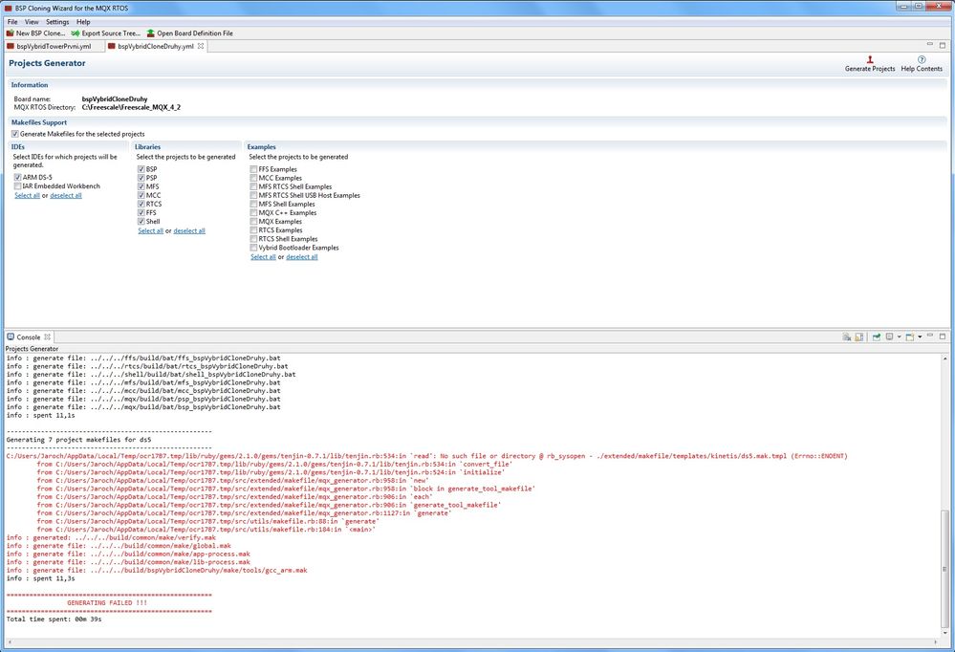Click the console scrollbar up arrow
This screenshot has height=652, width=955.
pyautogui.click(x=944, y=359)
